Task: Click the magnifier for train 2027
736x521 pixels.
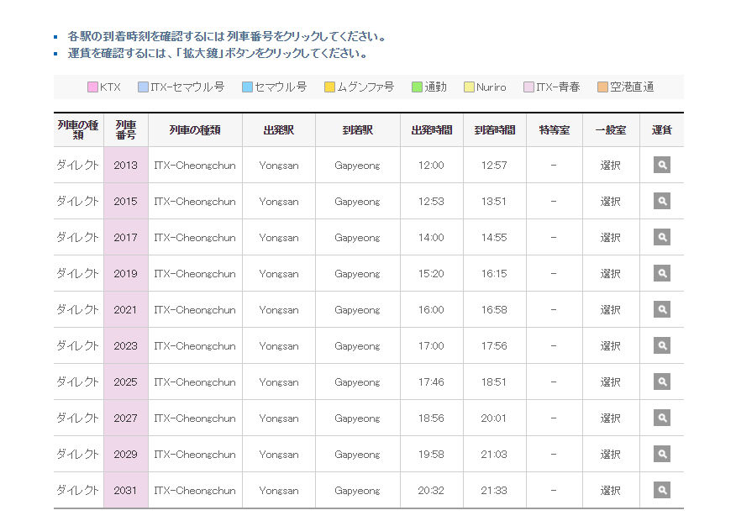Action: pyautogui.click(x=661, y=418)
